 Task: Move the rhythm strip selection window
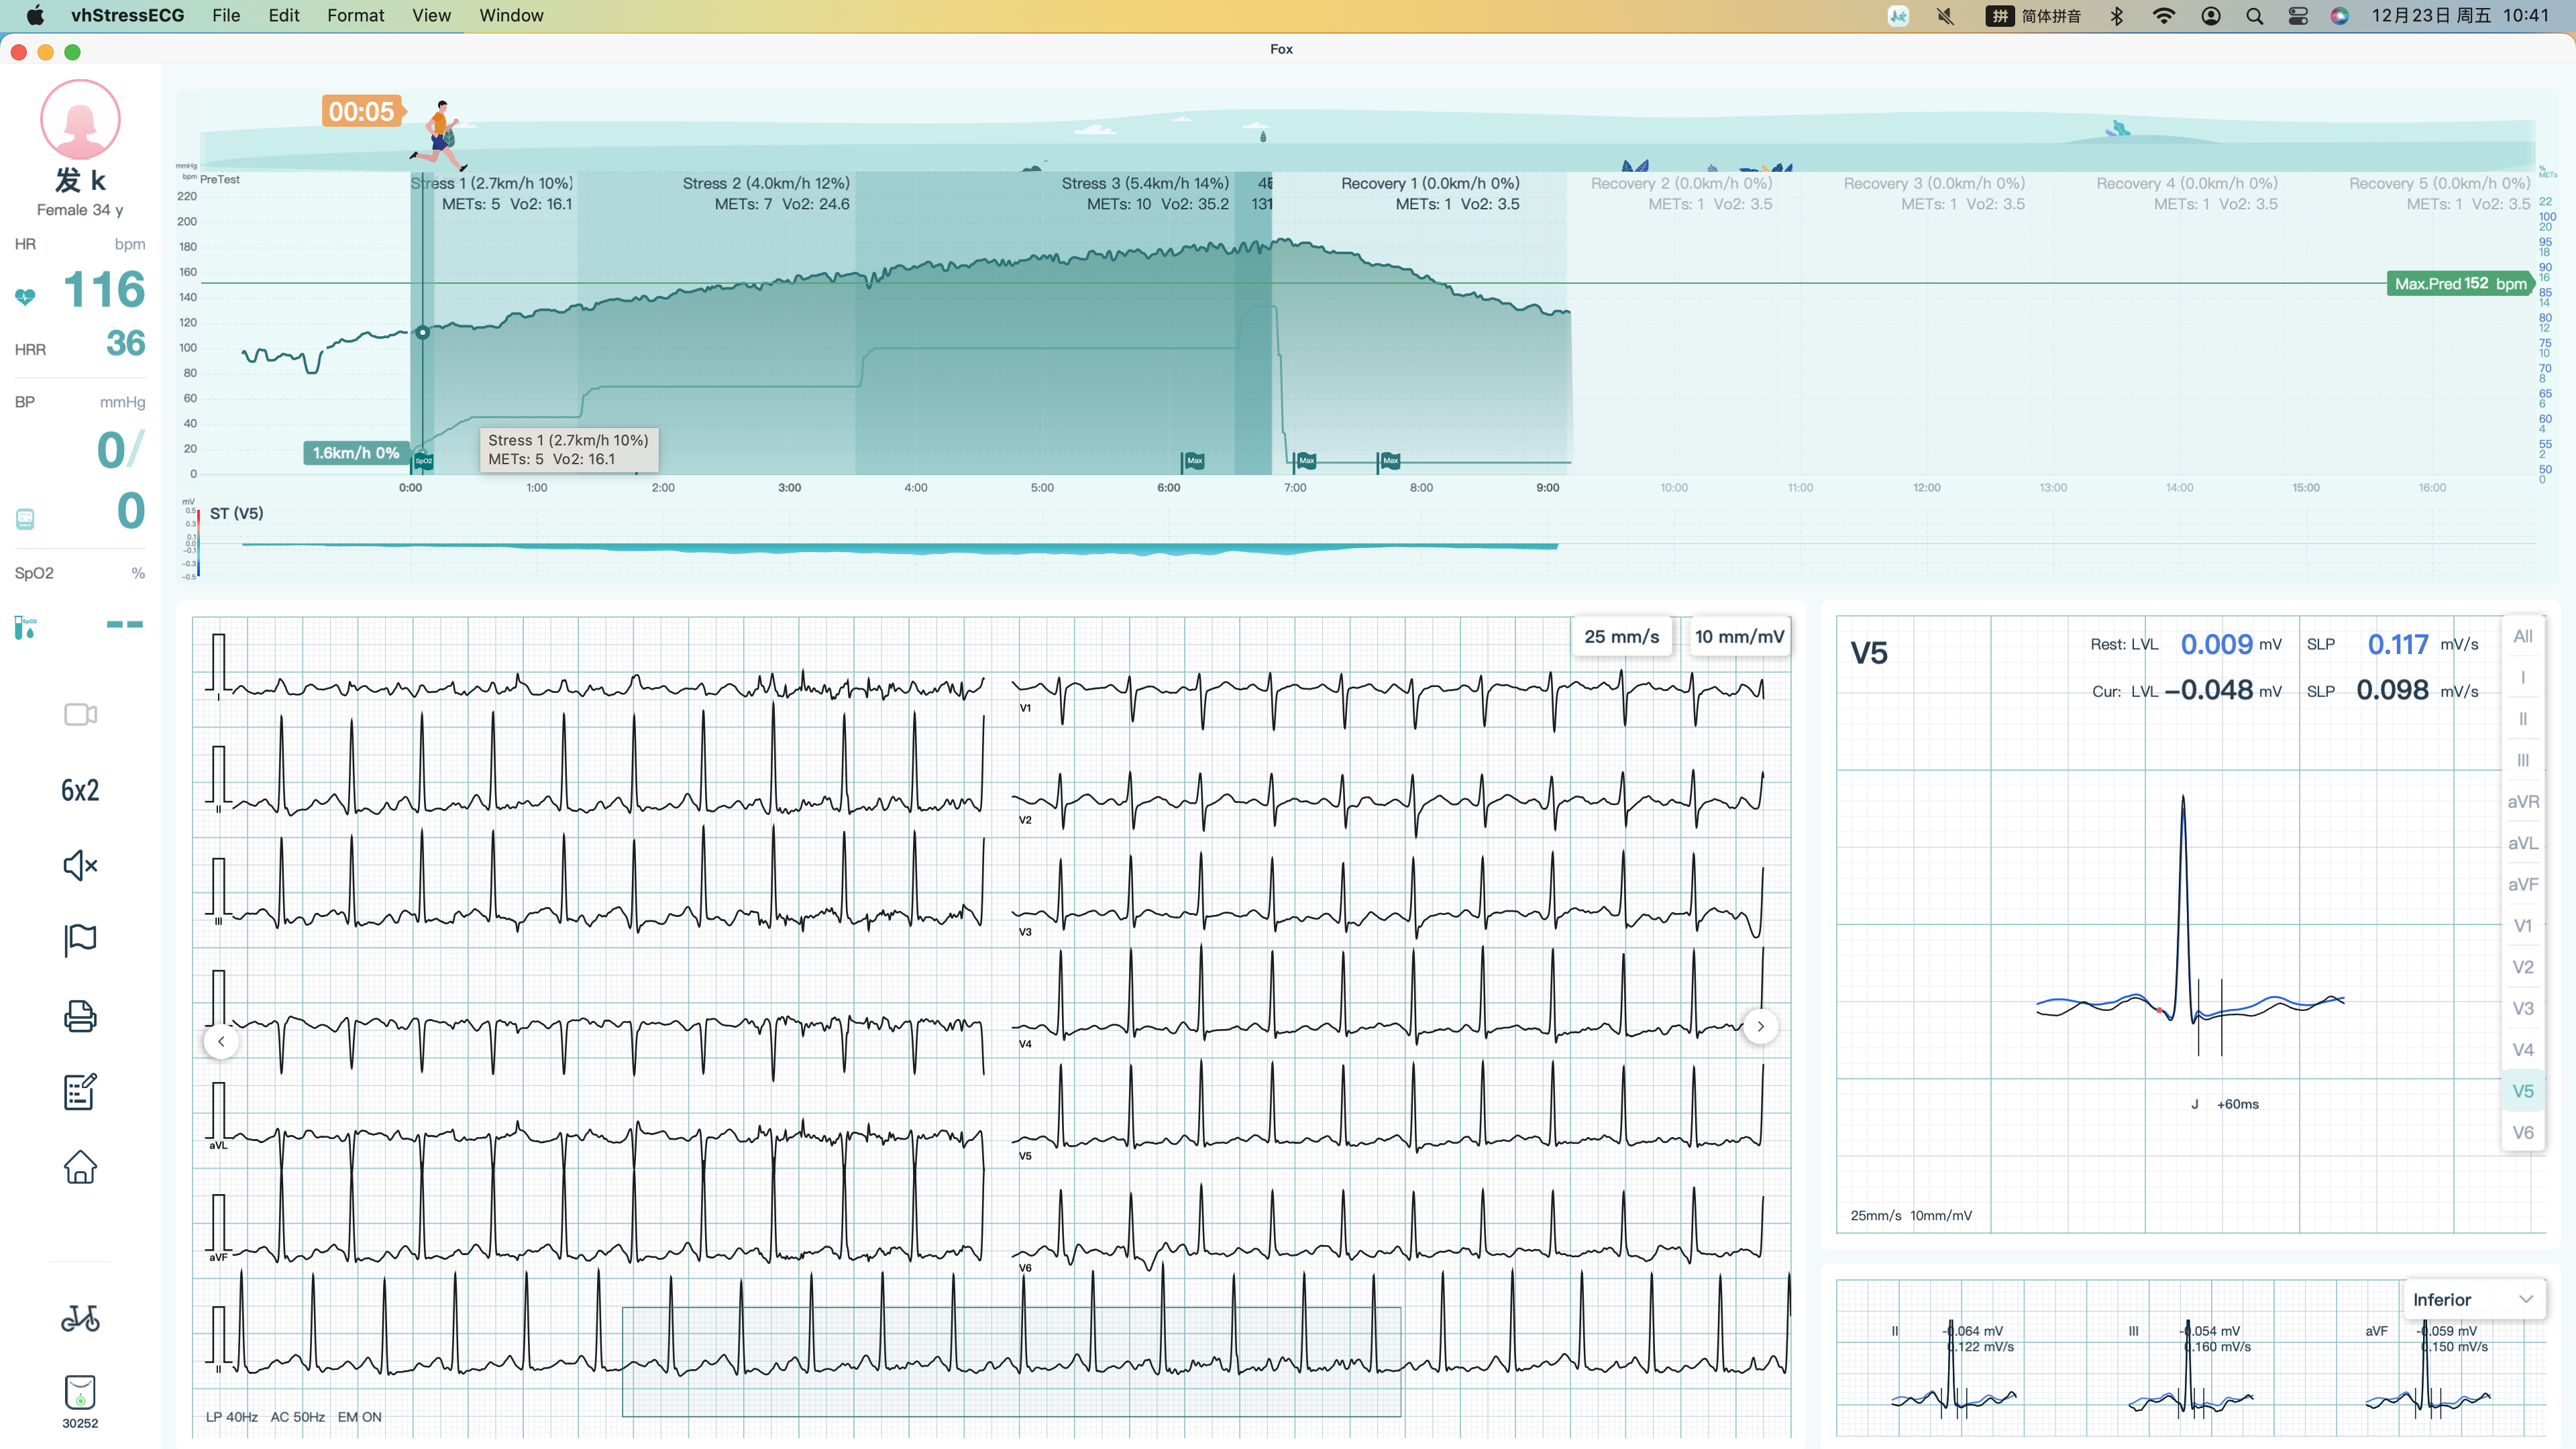tap(1011, 1361)
